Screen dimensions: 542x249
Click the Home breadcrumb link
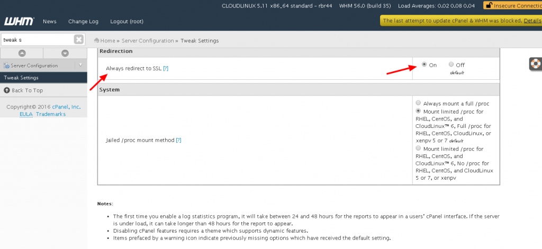pyautogui.click(x=108, y=41)
